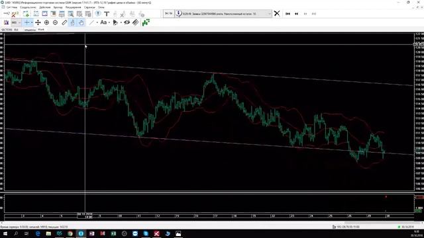This screenshot has height=238, width=424.
Task: Open the third menu bar item
Action: 45,7
